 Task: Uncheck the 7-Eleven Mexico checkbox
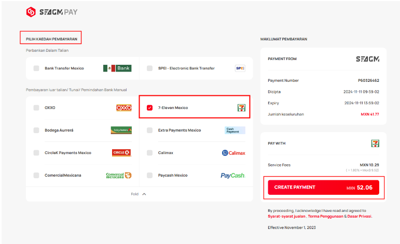tap(150, 108)
